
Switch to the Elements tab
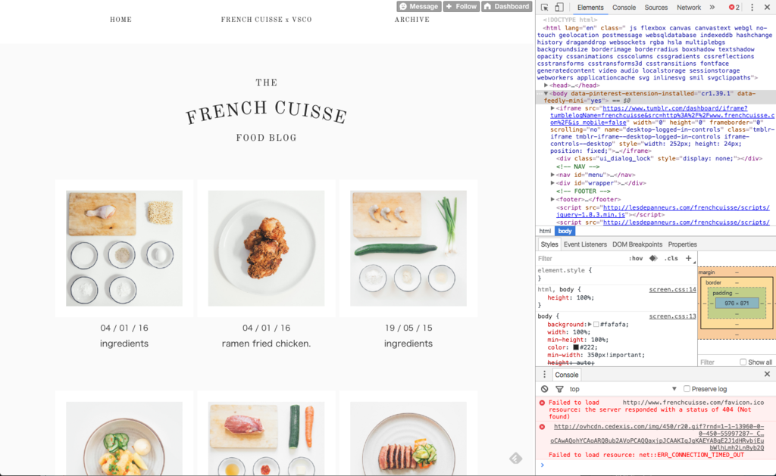pos(590,8)
